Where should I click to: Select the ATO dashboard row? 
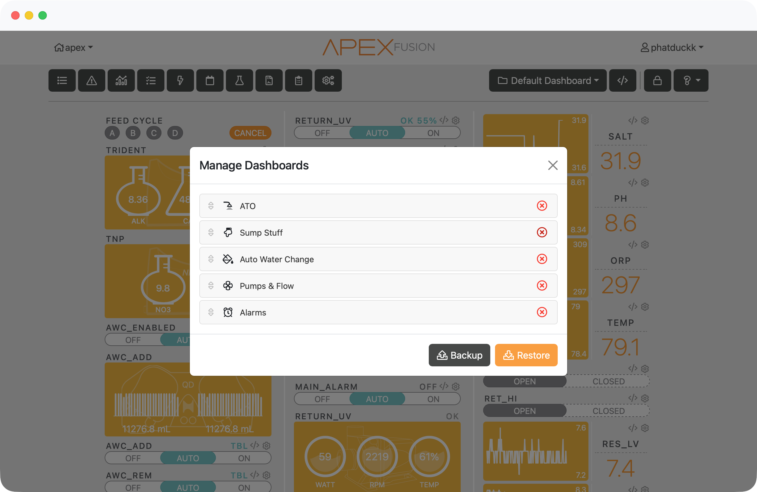point(378,206)
